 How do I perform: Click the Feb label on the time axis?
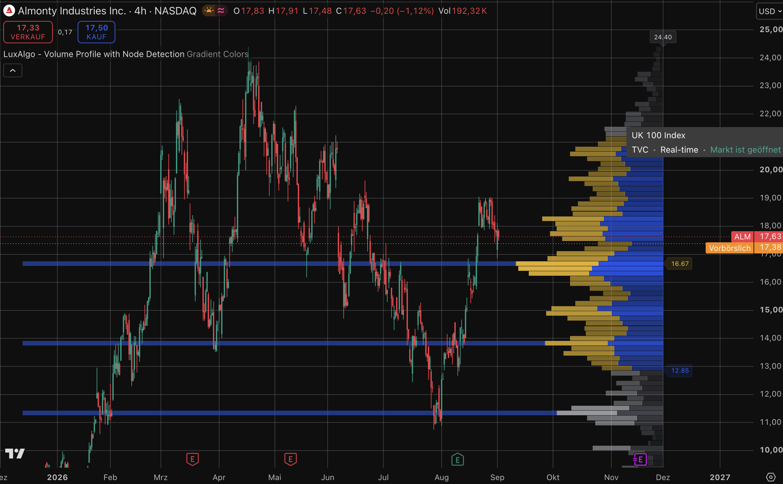pos(110,477)
